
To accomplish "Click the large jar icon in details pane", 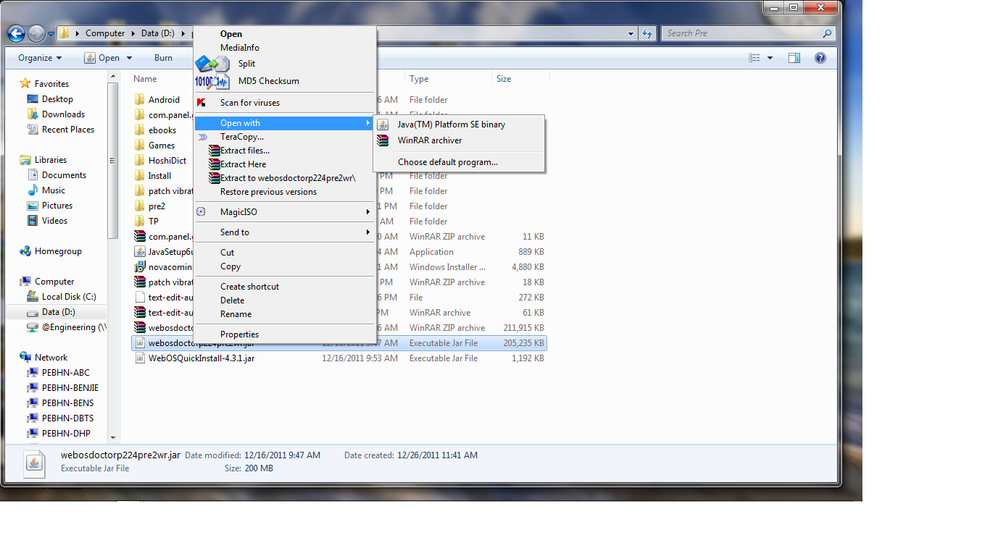I will (35, 463).
